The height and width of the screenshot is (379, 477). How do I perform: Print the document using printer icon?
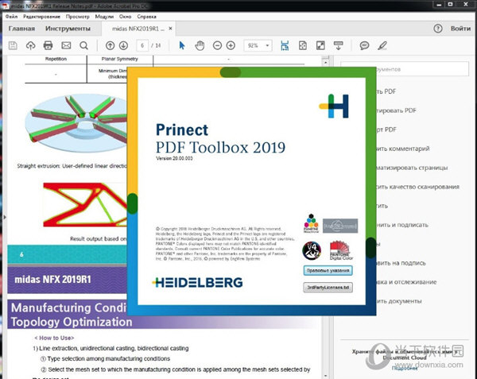tap(48, 45)
